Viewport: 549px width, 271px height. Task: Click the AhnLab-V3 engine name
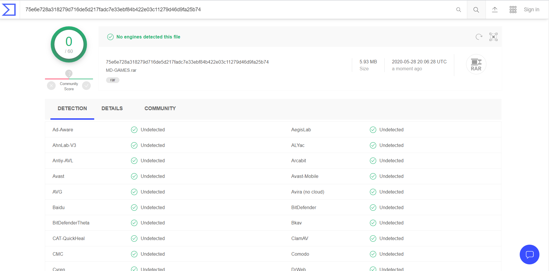coord(64,145)
